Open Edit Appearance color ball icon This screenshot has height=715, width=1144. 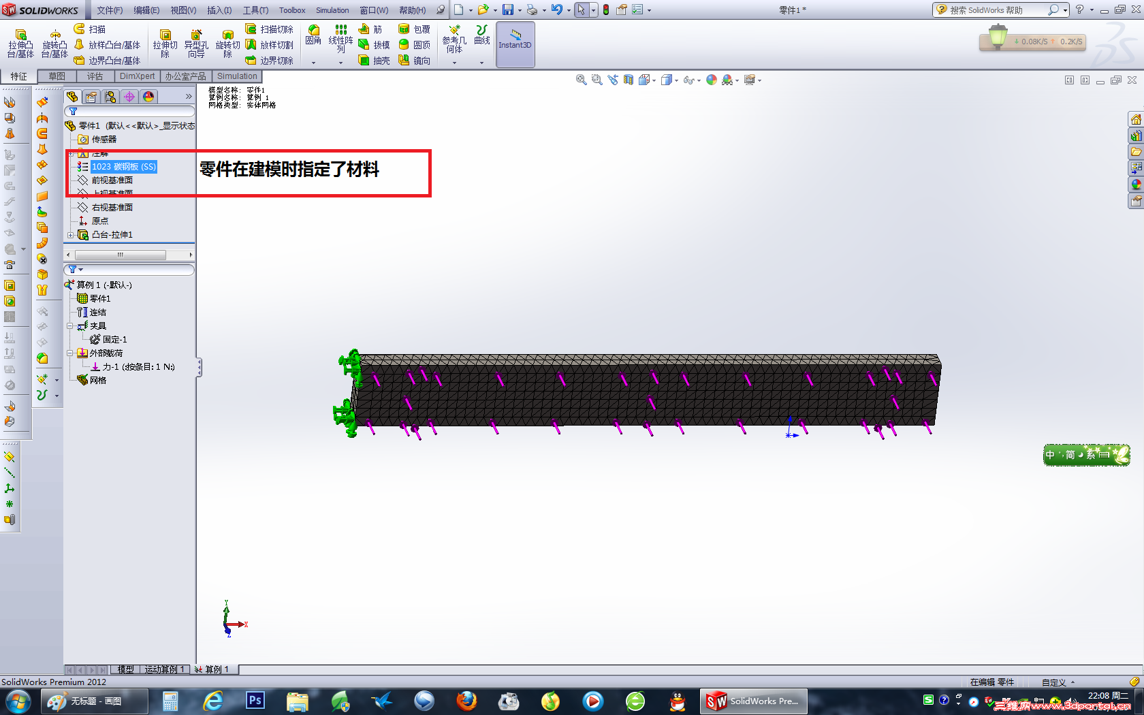click(712, 80)
